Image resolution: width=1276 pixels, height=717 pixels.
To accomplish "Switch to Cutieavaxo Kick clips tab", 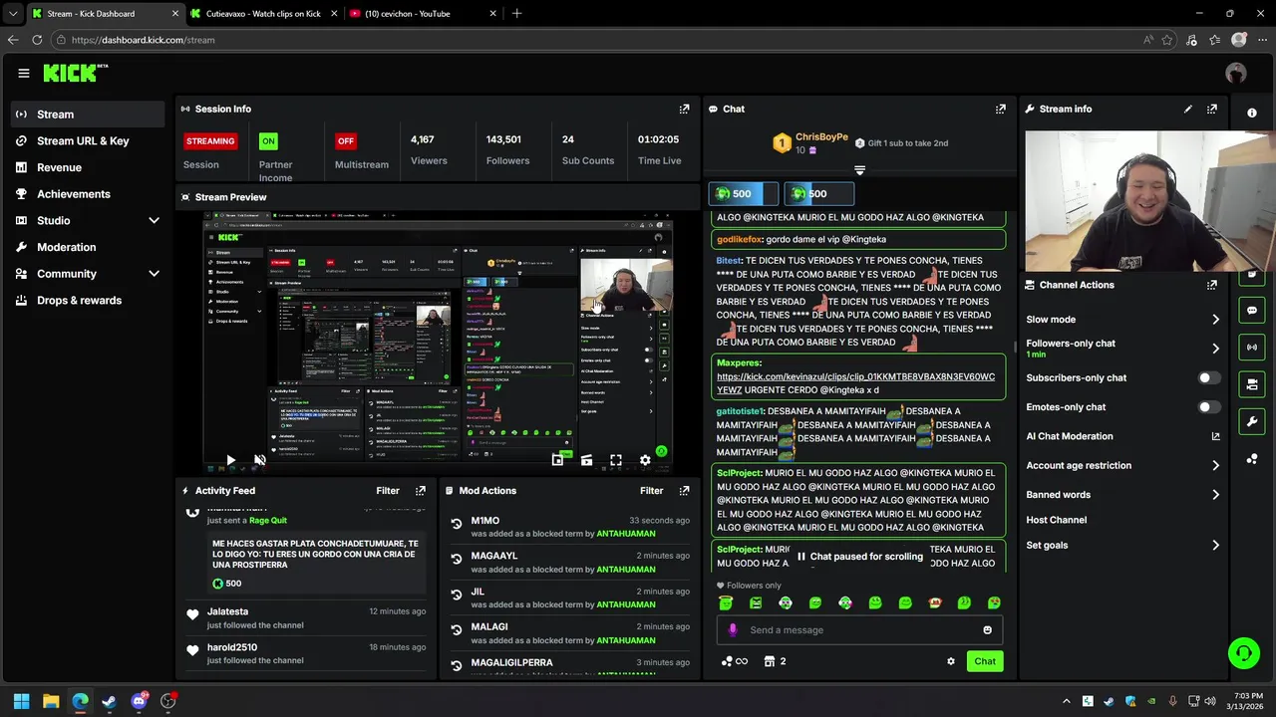I will click(x=262, y=14).
